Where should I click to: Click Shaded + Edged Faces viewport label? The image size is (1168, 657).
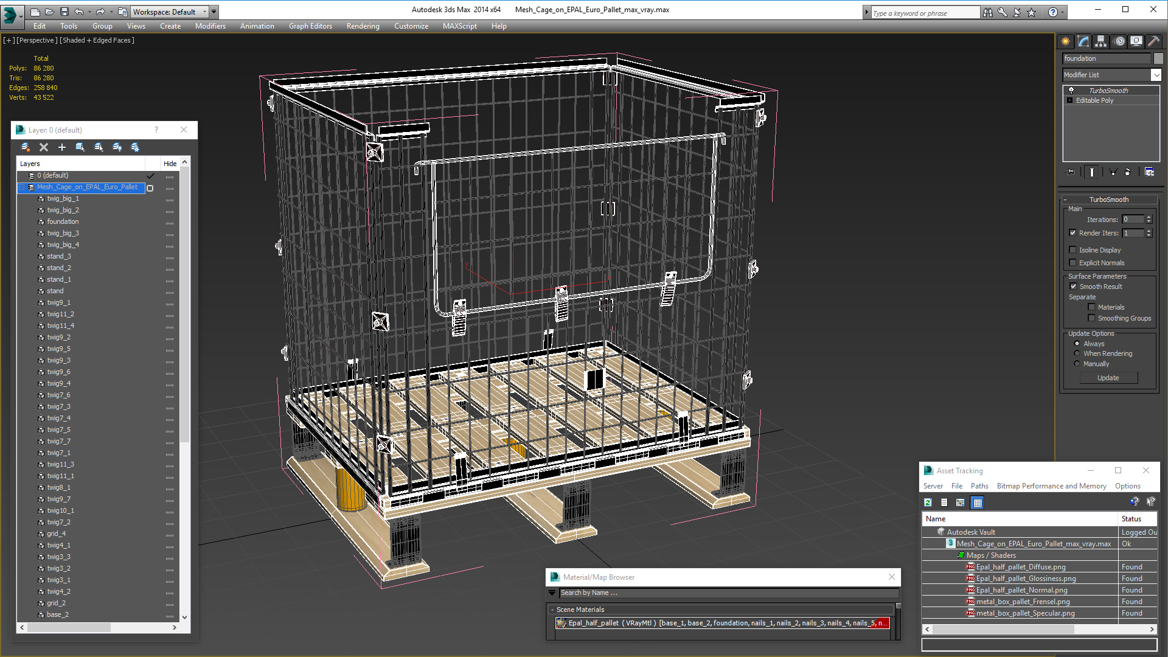pyautogui.click(x=97, y=40)
